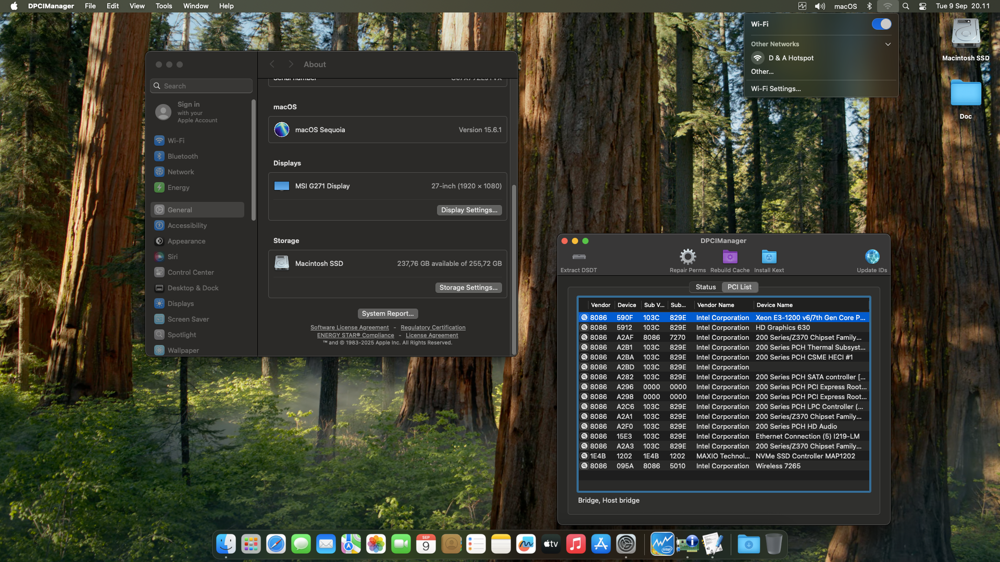This screenshot has width=1000, height=562.
Task: Open Finder from the Dock
Action: pyautogui.click(x=226, y=544)
